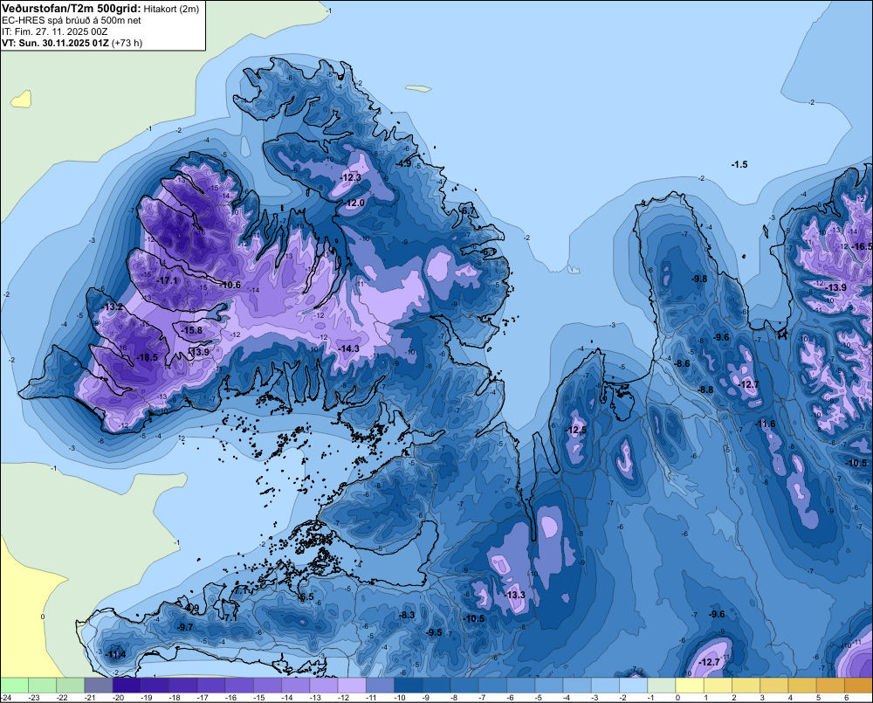Click the '-15' legend scale label

(259, 698)
